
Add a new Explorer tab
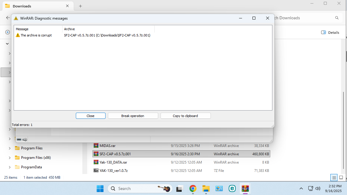coord(81,6)
